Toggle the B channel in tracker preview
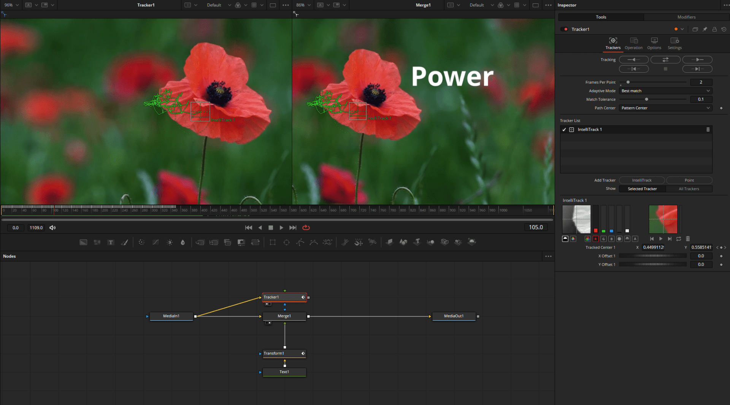This screenshot has width=730, height=405. (611, 239)
